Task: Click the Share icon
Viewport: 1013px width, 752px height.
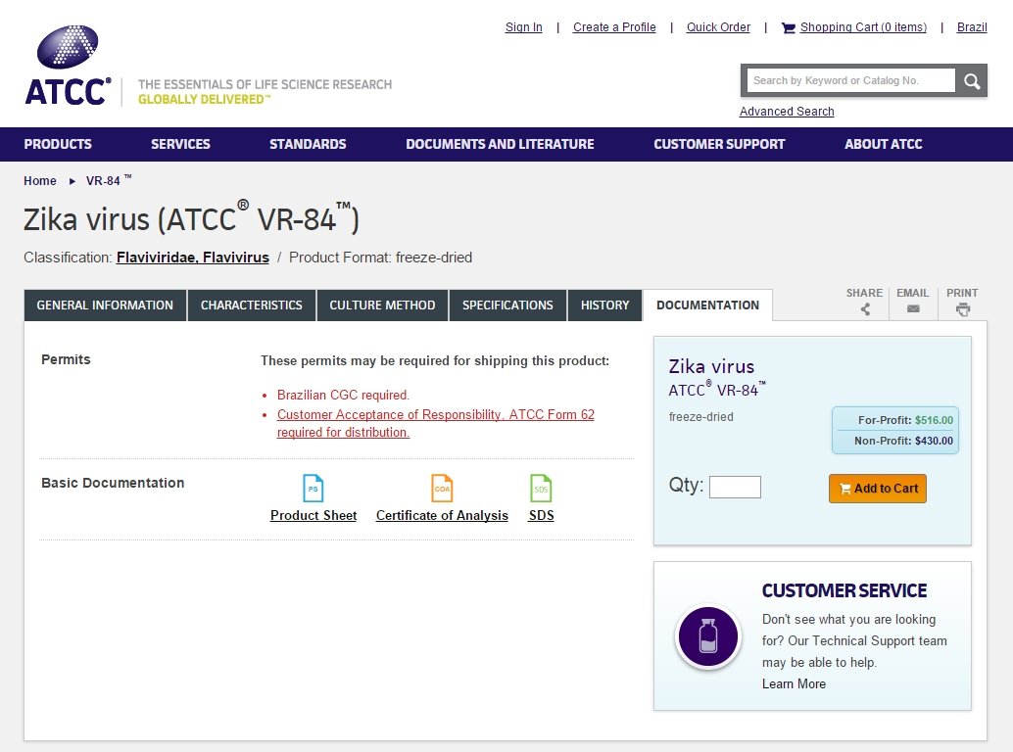Action: 865,309
